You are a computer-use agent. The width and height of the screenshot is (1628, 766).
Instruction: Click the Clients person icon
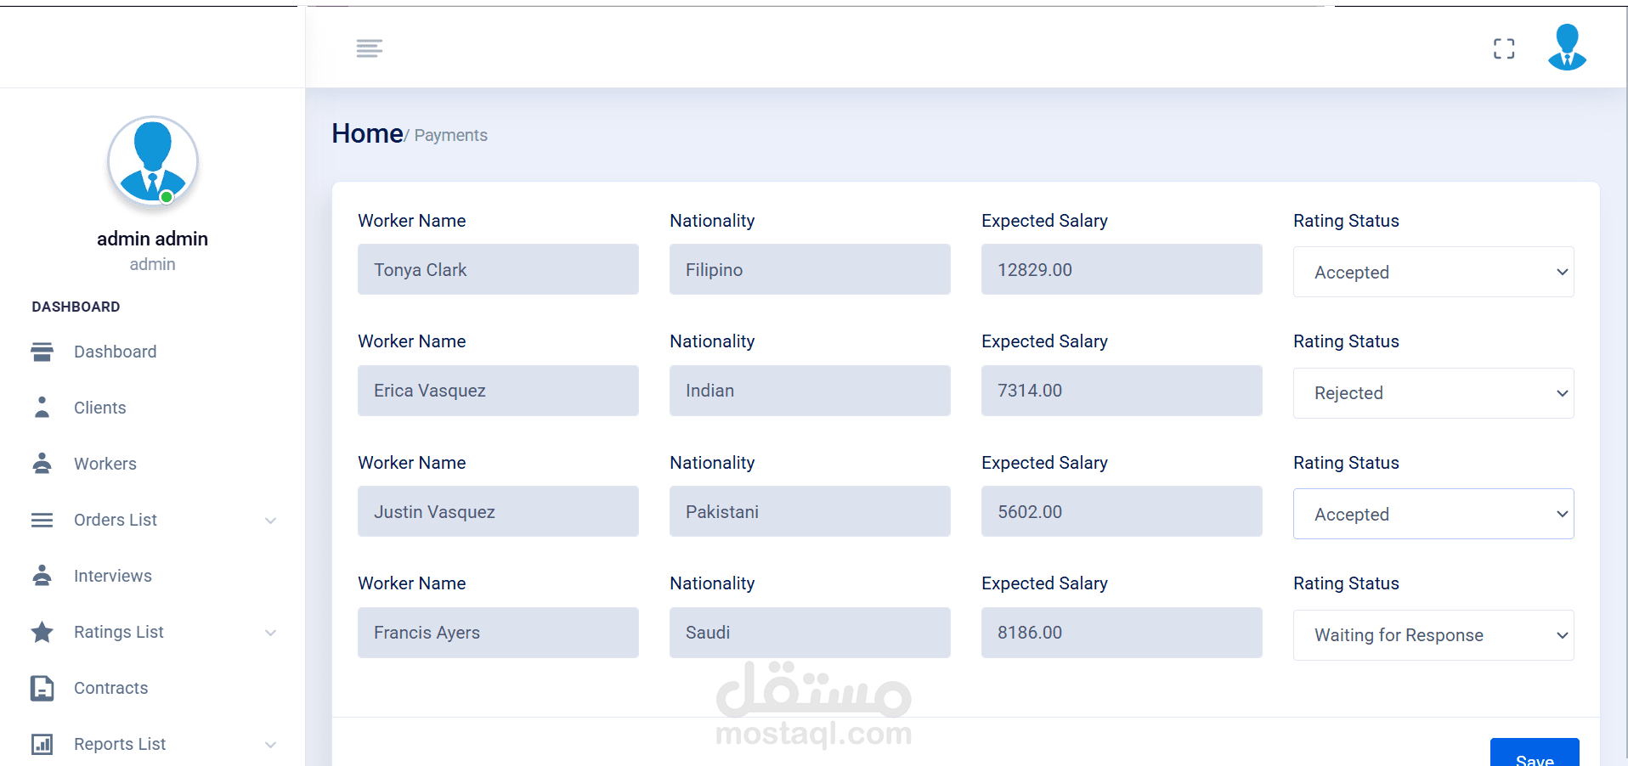(x=42, y=408)
